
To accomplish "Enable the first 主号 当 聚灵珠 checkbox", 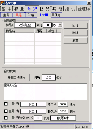I will 6,104.
